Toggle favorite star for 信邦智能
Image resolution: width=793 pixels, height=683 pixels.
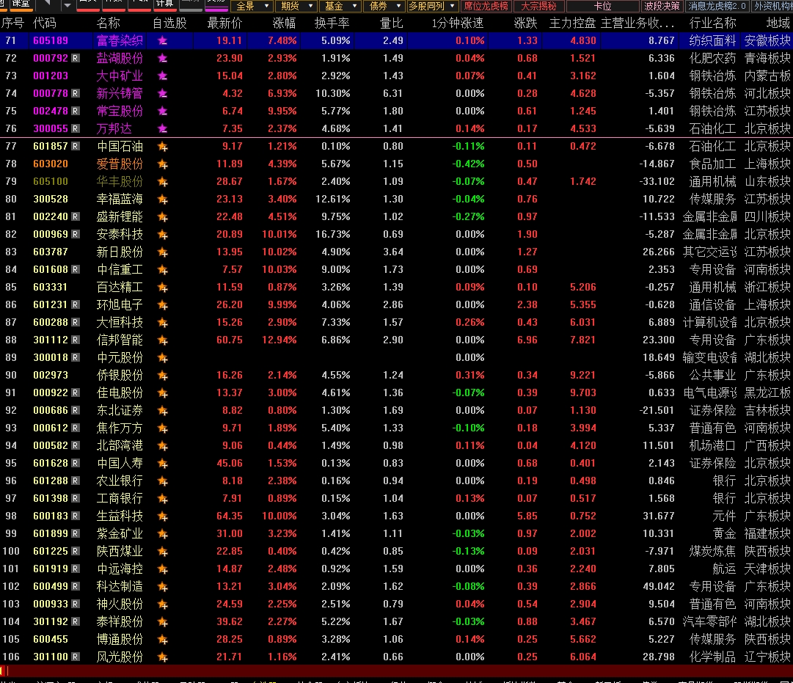[x=162, y=340]
